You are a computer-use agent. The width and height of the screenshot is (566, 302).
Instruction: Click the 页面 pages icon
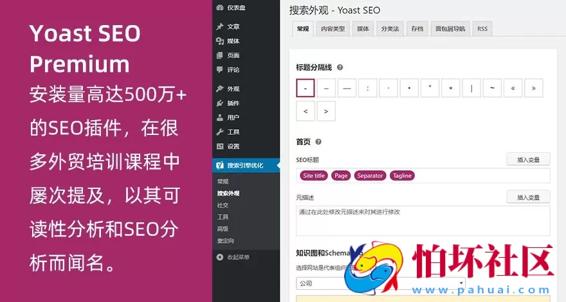click(220, 55)
